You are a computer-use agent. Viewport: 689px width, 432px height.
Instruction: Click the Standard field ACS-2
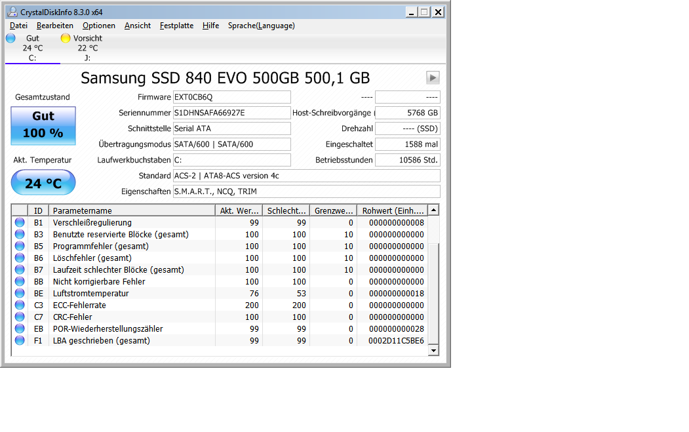point(307,176)
